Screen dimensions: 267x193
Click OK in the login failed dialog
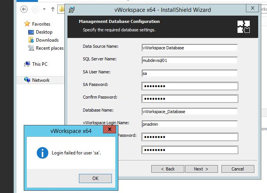coord(95,178)
